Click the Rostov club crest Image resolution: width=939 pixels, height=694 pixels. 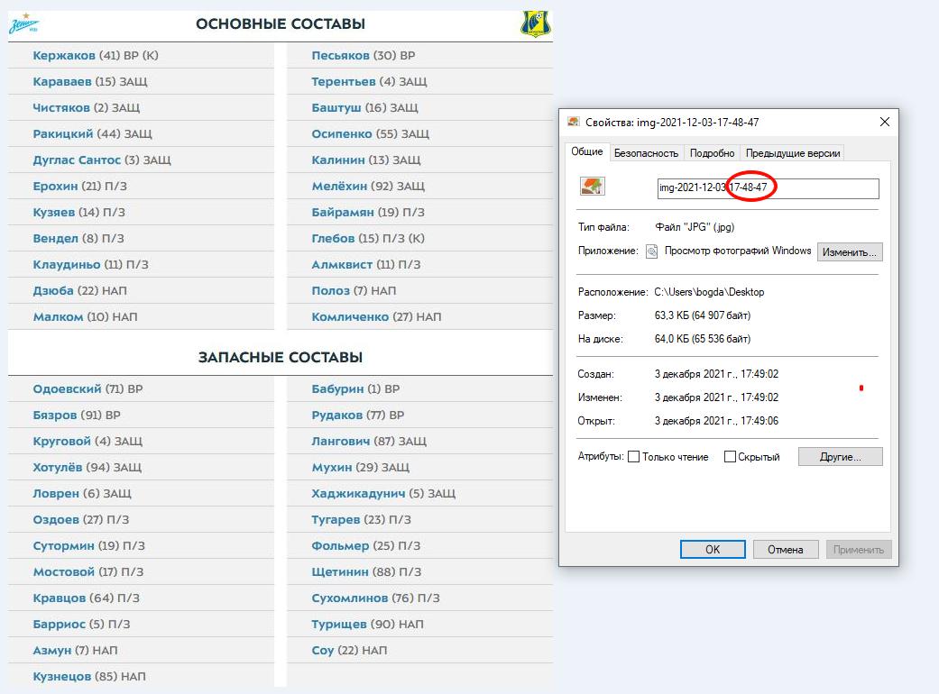coord(536,24)
